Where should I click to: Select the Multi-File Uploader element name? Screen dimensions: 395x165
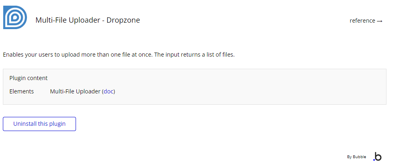click(x=75, y=91)
